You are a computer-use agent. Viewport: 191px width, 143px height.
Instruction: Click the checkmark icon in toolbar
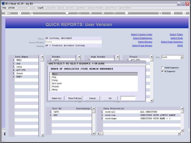click(172, 13)
